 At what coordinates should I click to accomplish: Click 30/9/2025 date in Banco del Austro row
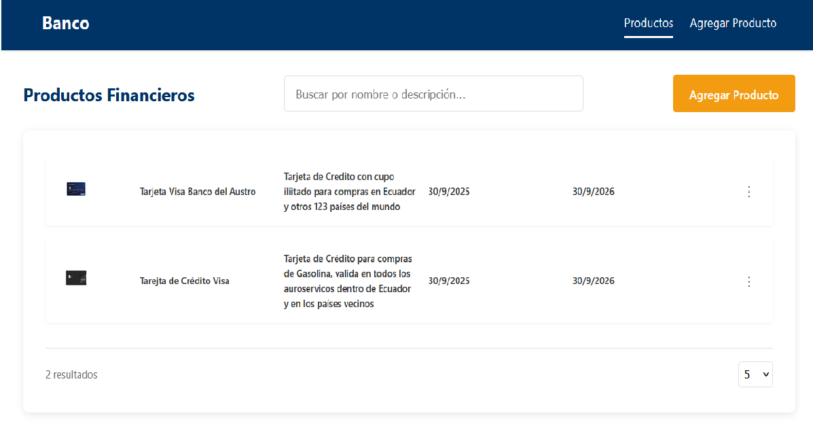pyautogui.click(x=449, y=192)
